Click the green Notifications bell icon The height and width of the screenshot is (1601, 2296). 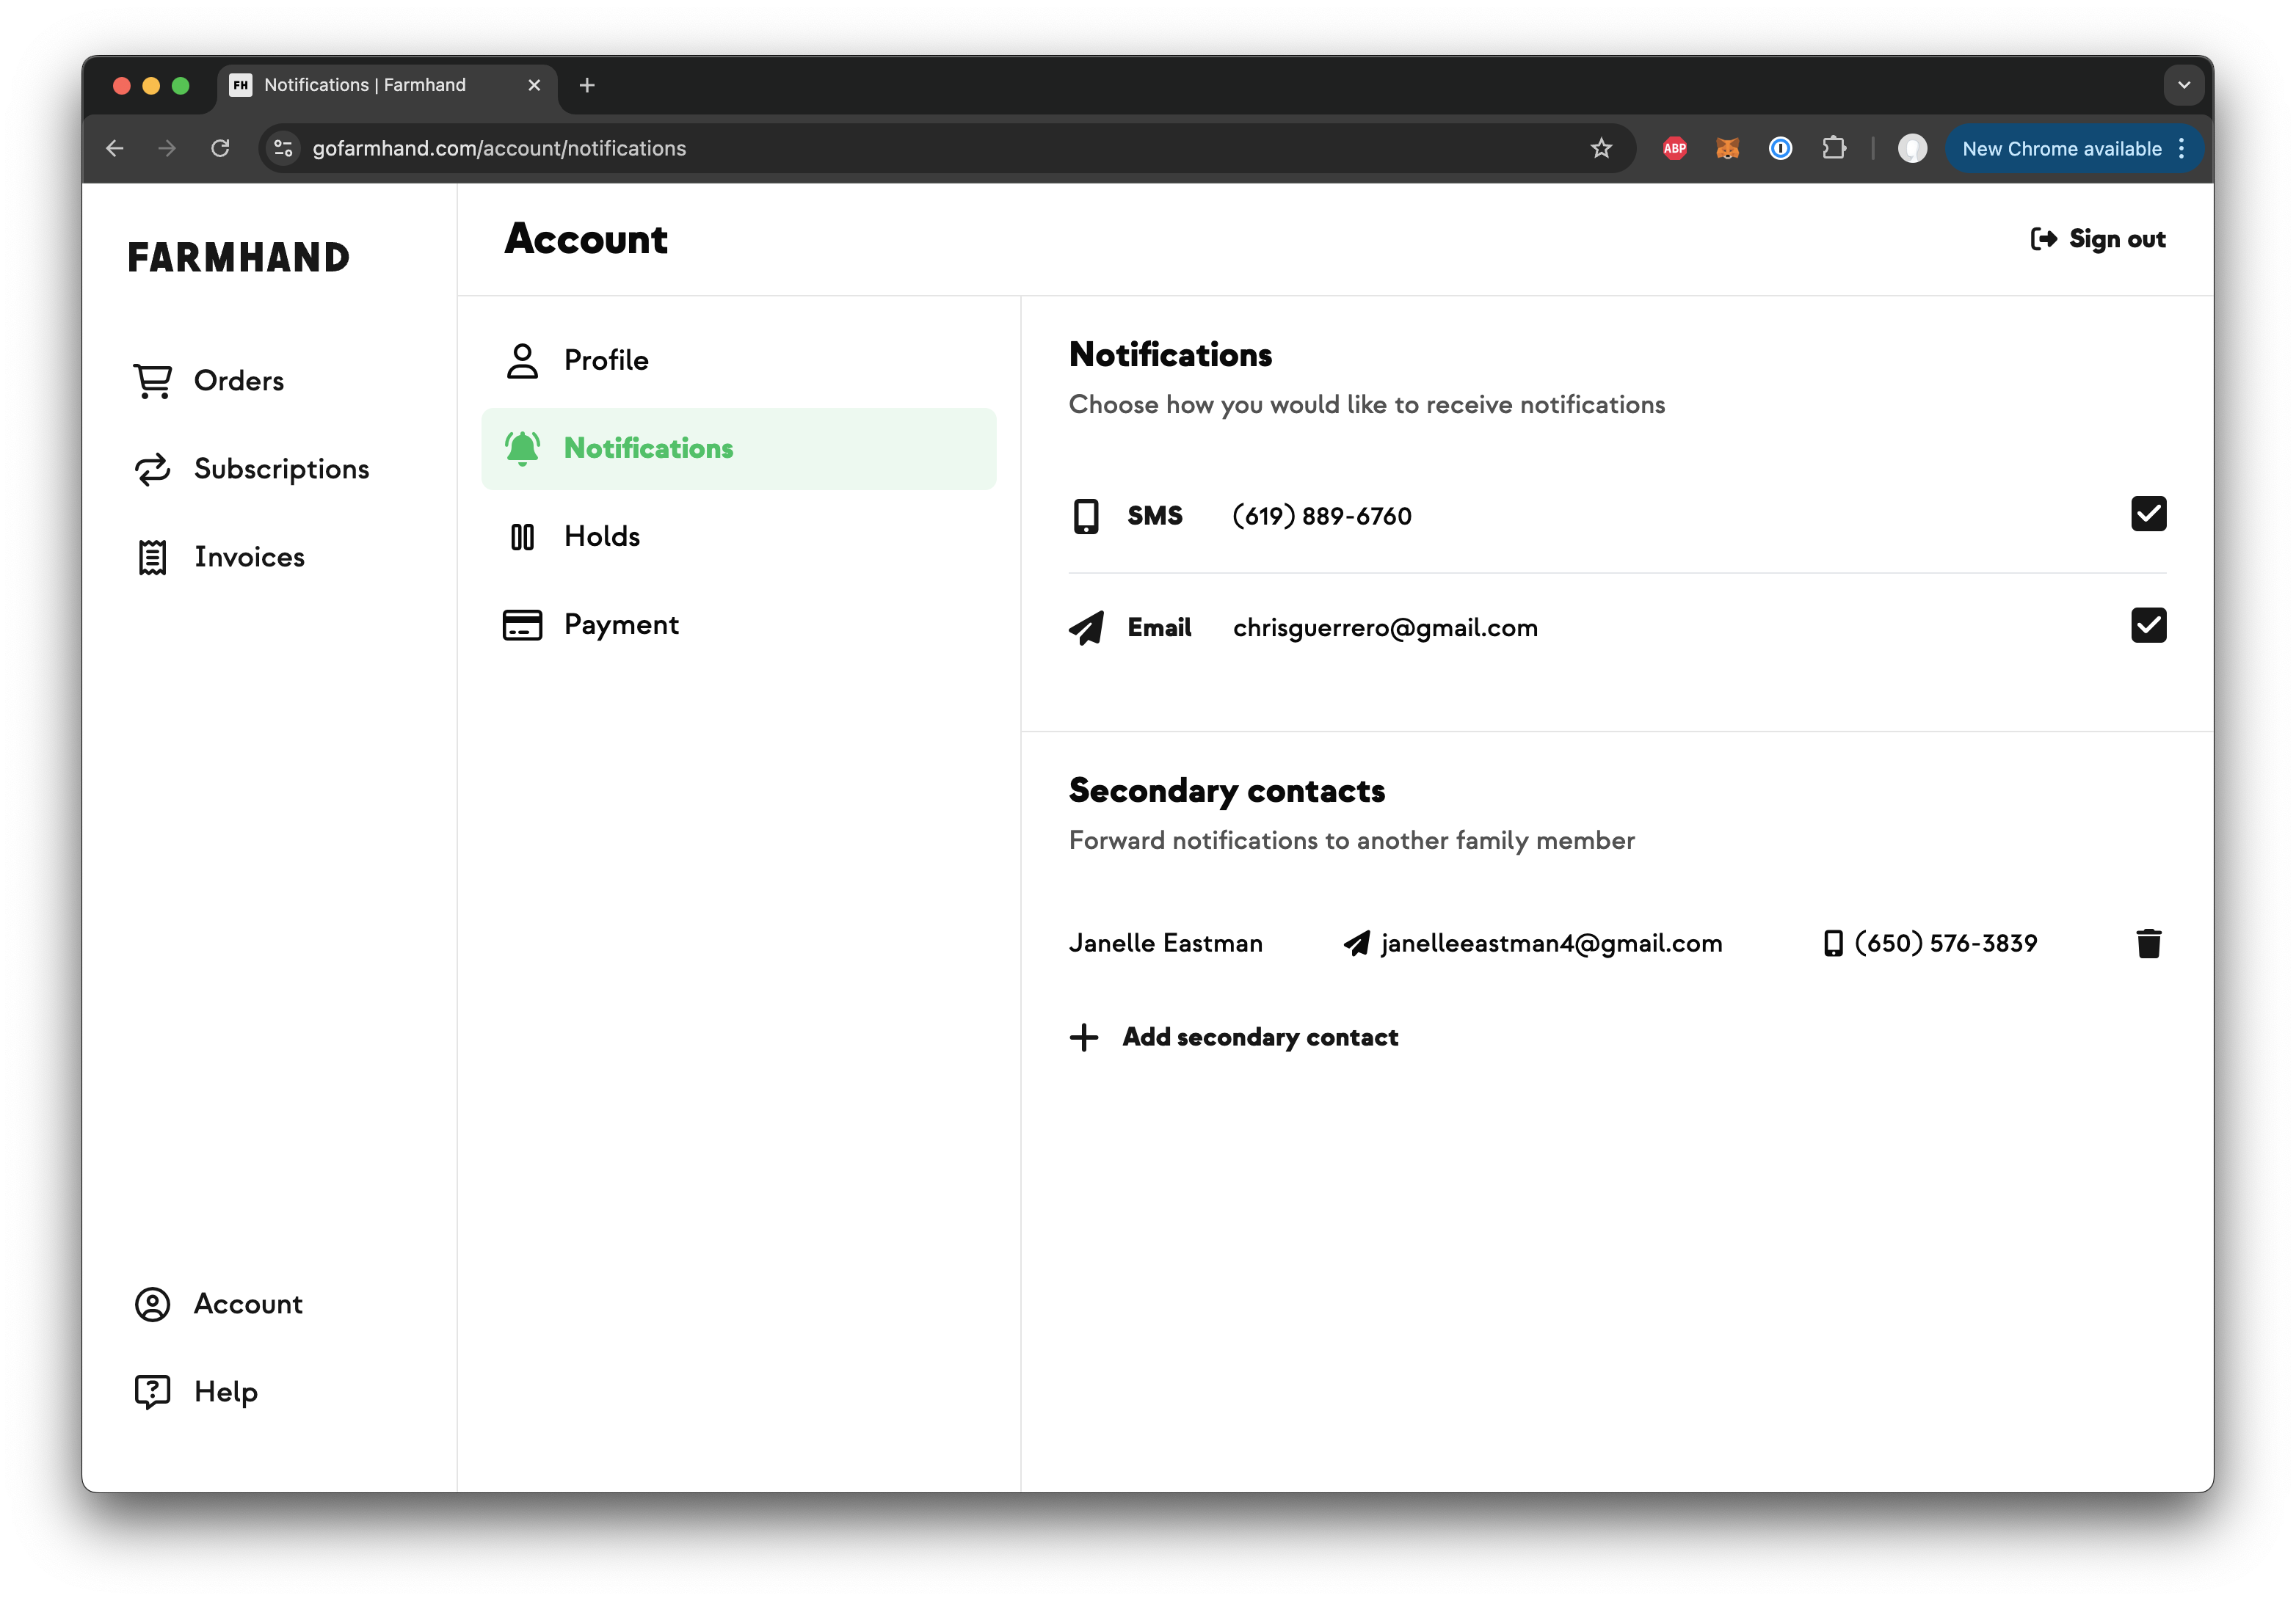click(522, 449)
